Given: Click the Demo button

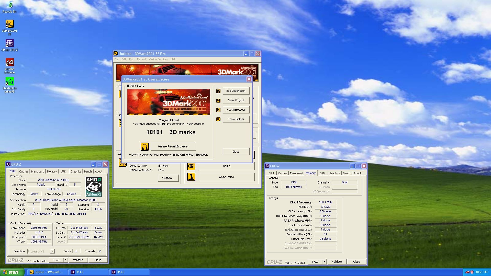Looking at the screenshot, I should (226, 166).
